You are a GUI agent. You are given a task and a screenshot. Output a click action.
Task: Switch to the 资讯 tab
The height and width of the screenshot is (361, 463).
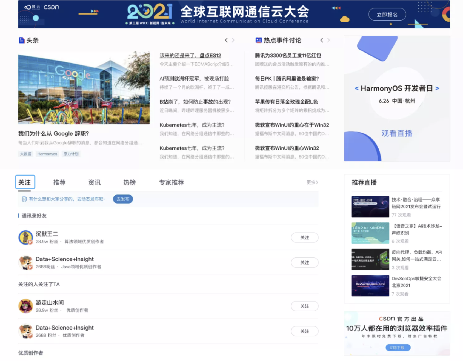95,182
